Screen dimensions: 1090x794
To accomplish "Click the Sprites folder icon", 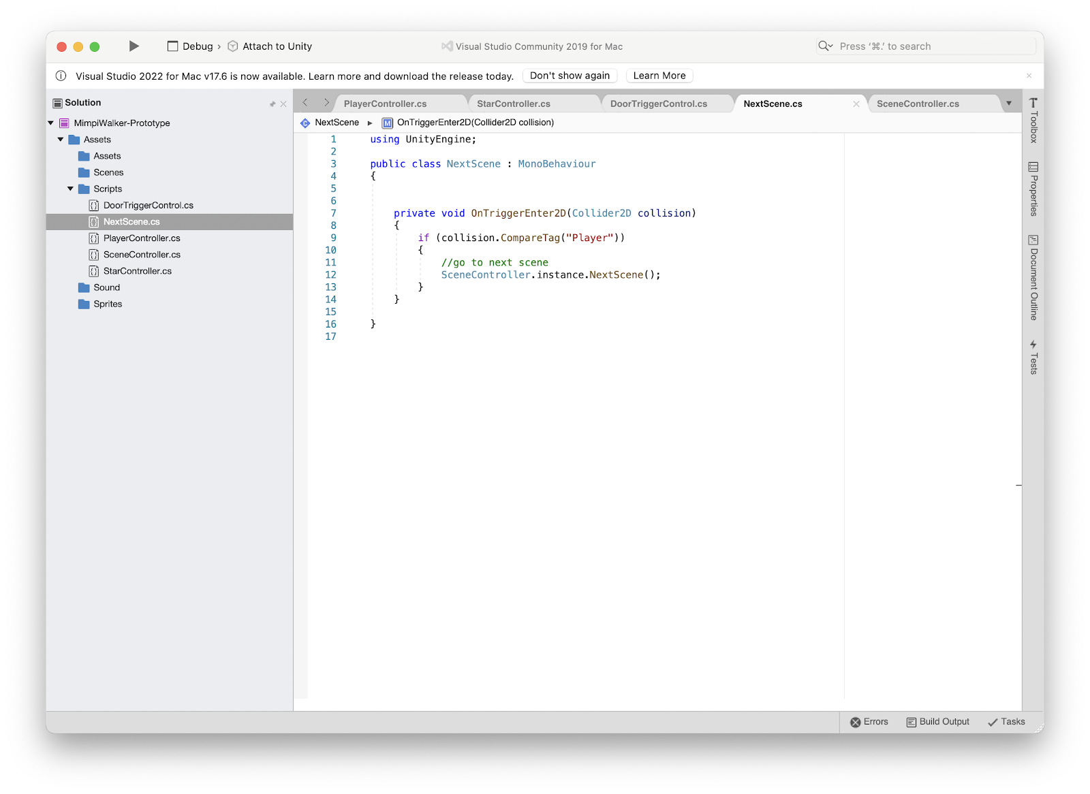I will [84, 304].
